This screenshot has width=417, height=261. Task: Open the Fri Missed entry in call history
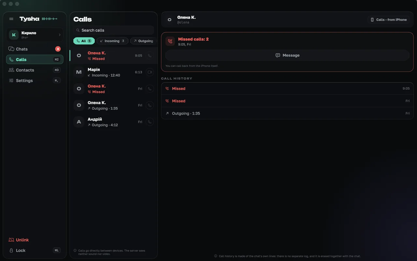point(287,101)
